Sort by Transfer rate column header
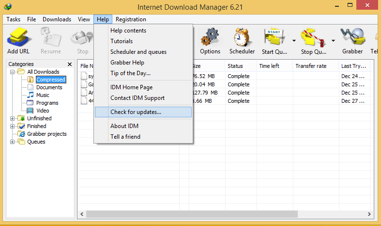381x226 pixels. click(316, 66)
